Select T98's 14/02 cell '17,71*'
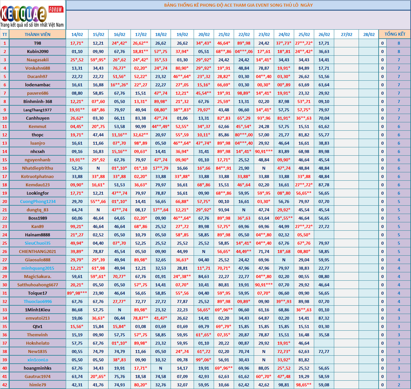This screenshot has width=411, height=389. pos(77,43)
